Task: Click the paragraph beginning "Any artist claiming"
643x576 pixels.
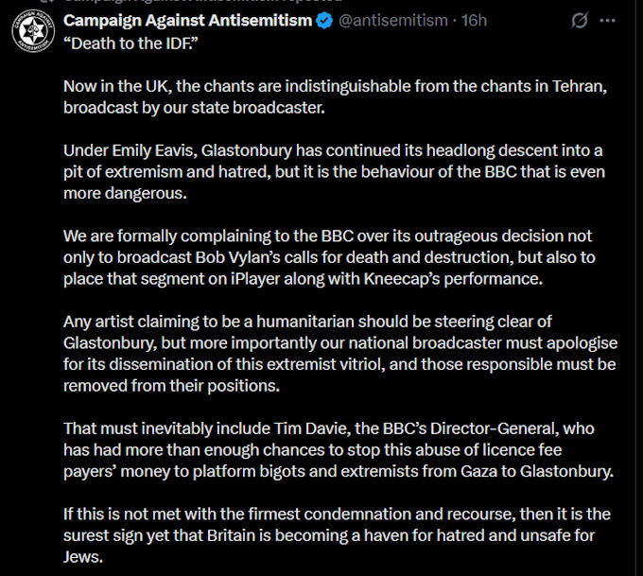Action: 340,353
